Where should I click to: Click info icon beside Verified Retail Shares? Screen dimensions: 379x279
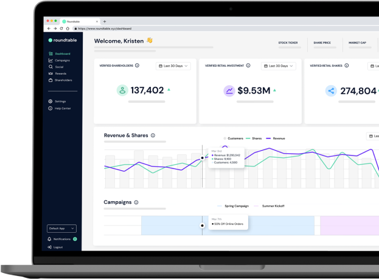click(x=346, y=66)
